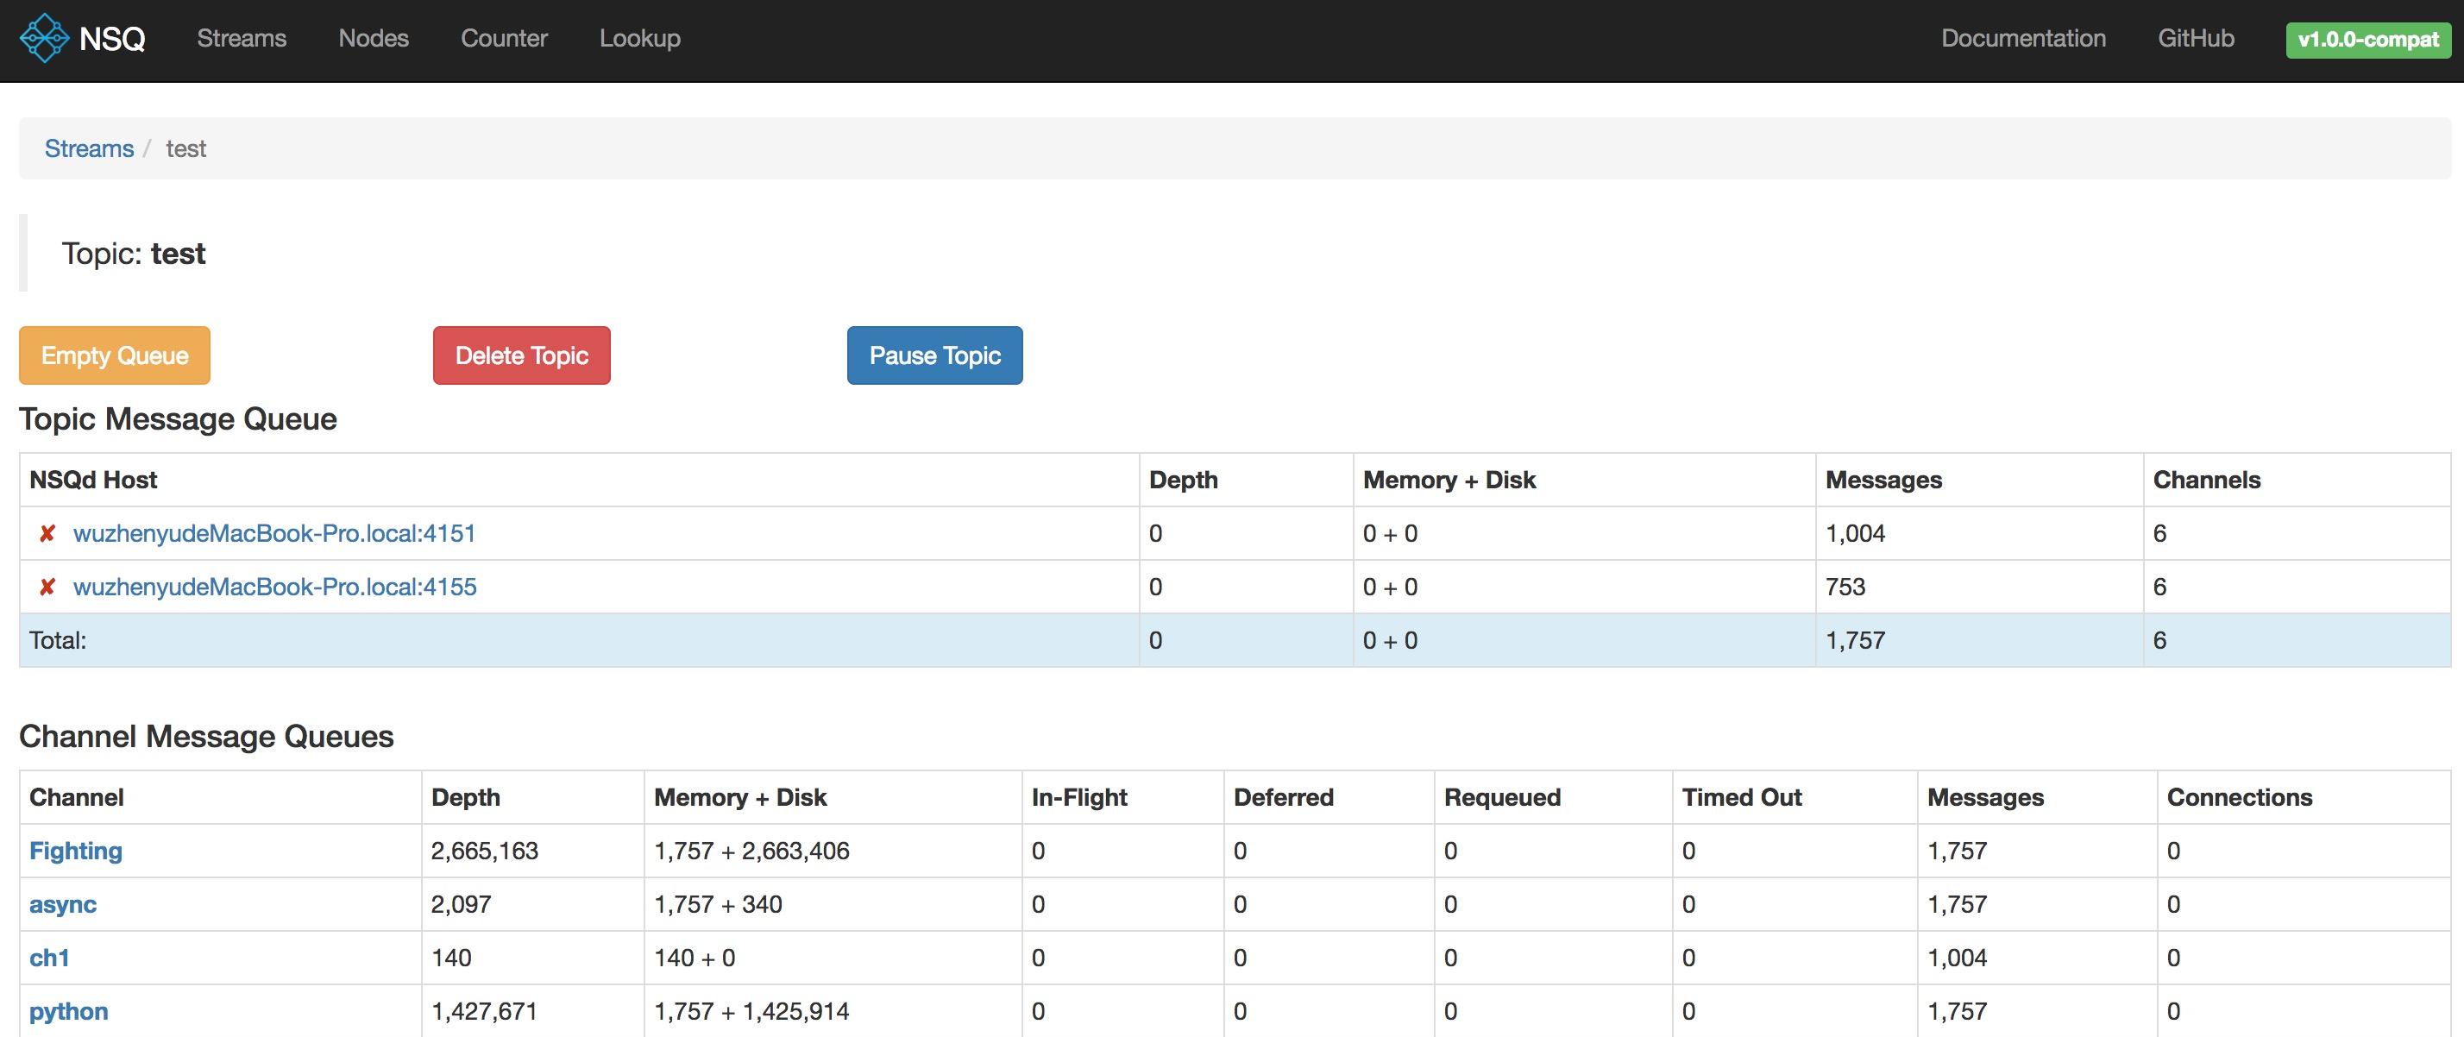Open the ch1 channel
The width and height of the screenshot is (2464, 1037).
click(x=50, y=958)
